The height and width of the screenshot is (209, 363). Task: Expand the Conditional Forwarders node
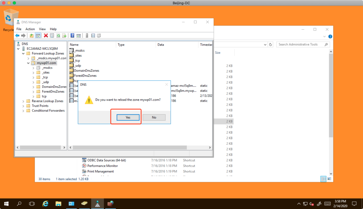click(23, 111)
